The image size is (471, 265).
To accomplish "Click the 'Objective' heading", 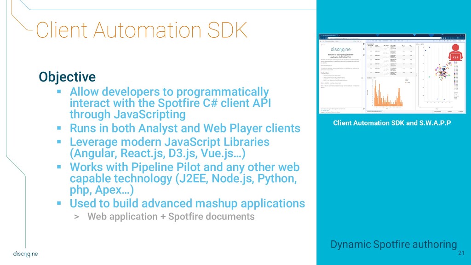I will tap(67, 77).
